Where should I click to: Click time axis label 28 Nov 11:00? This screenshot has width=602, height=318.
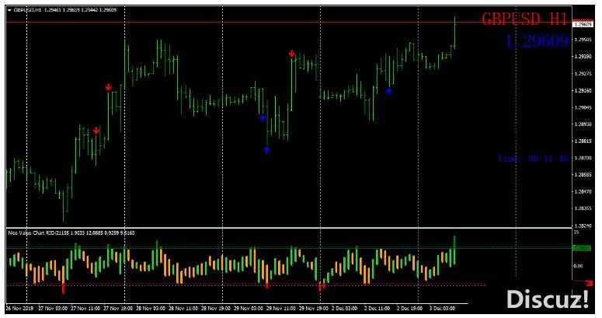[183, 309]
